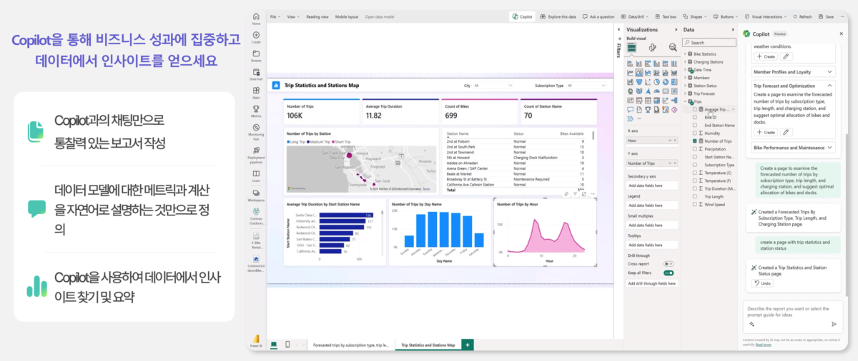Image resolution: width=858 pixels, height=361 pixels.
Task: Click the Power BI logo icon
Action: [255, 340]
